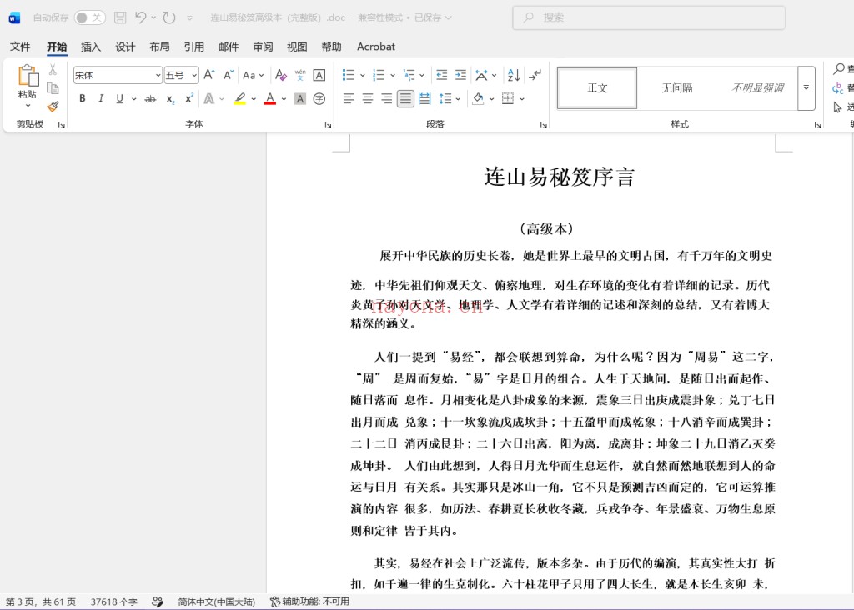Viewport: 854px width, 610px height.
Task: Open the Font dialog launcher
Action: coord(328,125)
